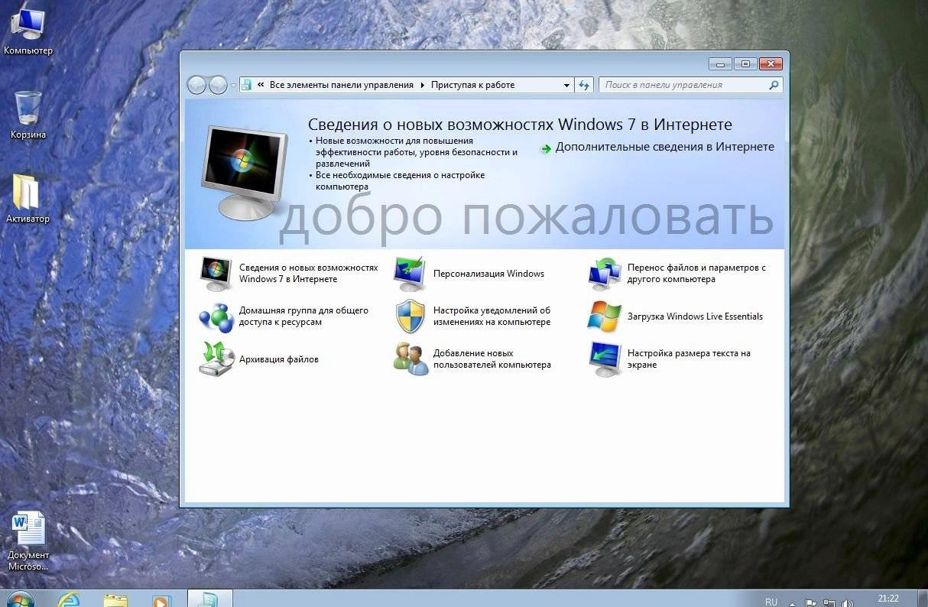The height and width of the screenshot is (607, 928).
Task: Open the Action Center flag tray icon
Action: (x=811, y=602)
